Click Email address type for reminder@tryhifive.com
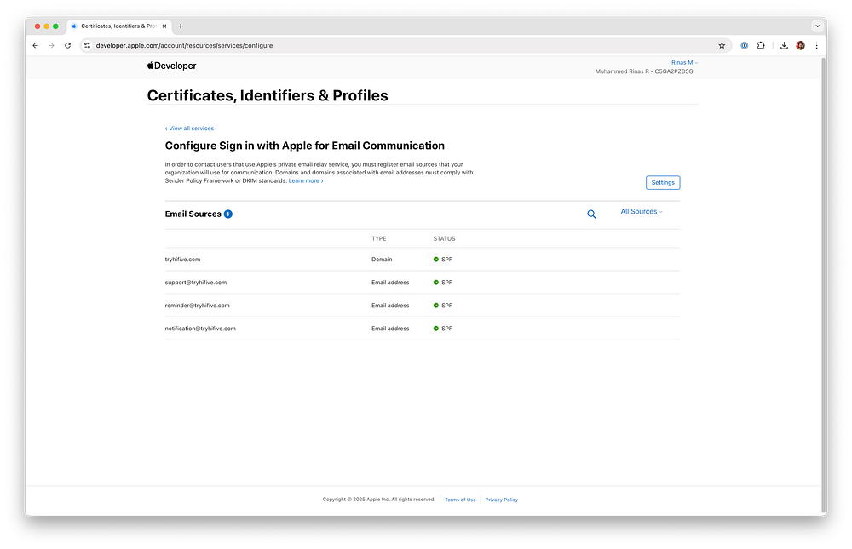Screen dimensions: 852x549 390,306
